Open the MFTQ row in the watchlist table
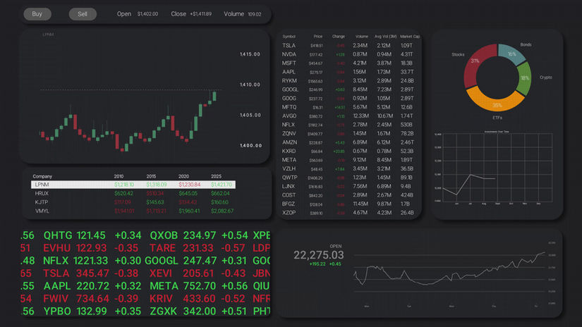The image size is (582, 327). click(x=349, y=107)
